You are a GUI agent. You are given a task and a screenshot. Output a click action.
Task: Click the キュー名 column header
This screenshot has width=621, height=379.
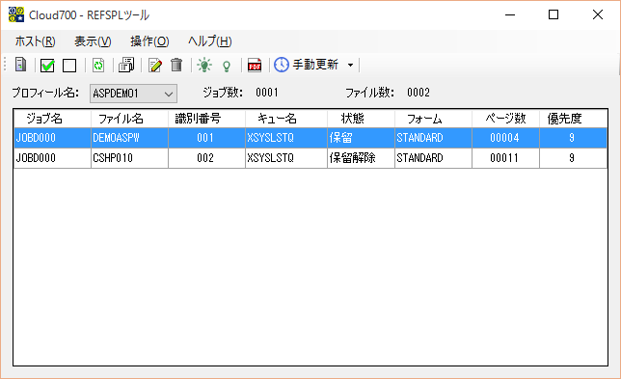(x=286, y=119)
